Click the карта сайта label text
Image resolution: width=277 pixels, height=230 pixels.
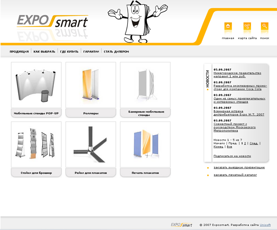pyautogui.click(x=247, y=38)
